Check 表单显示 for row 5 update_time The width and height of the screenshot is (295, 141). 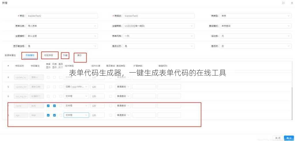(48, 87)
